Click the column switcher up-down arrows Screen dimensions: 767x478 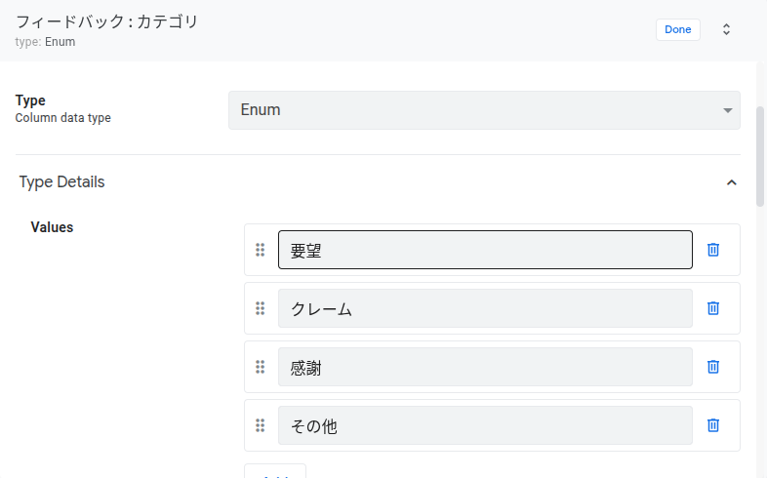point(726,29)
